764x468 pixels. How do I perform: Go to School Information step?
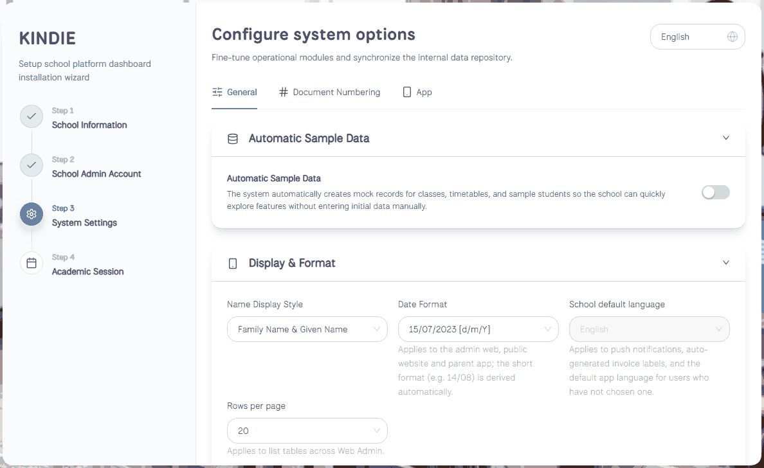click(89, 125)
